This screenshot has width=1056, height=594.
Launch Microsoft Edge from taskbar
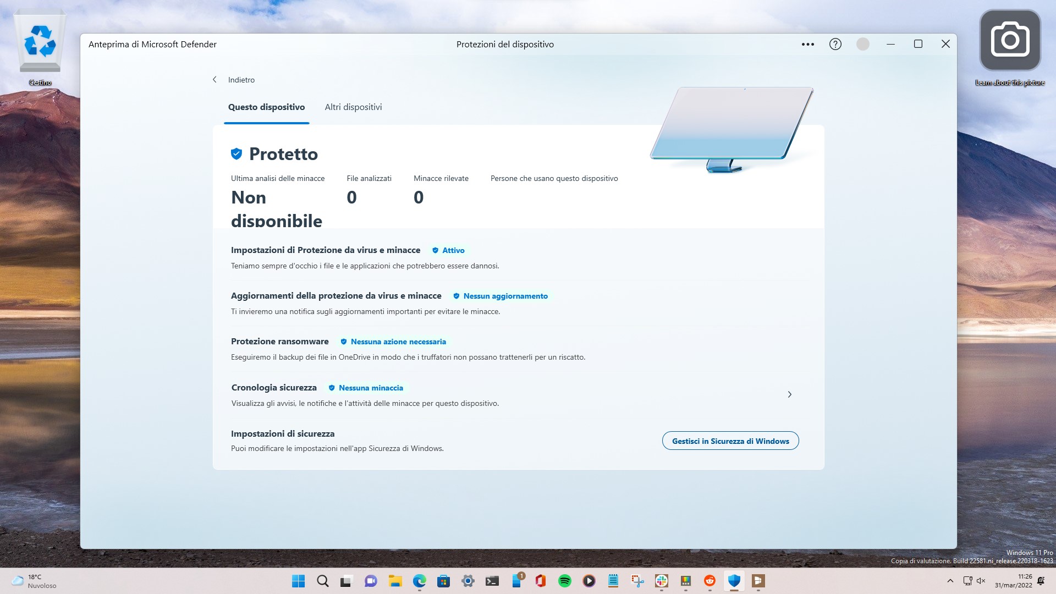pos(419,581)
